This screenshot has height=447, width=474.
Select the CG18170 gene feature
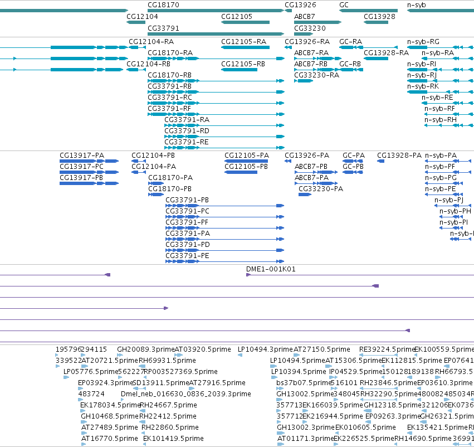point(216,11)
